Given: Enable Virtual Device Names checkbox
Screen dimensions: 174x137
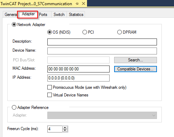Looking at the screenshot, I should 49,95.
